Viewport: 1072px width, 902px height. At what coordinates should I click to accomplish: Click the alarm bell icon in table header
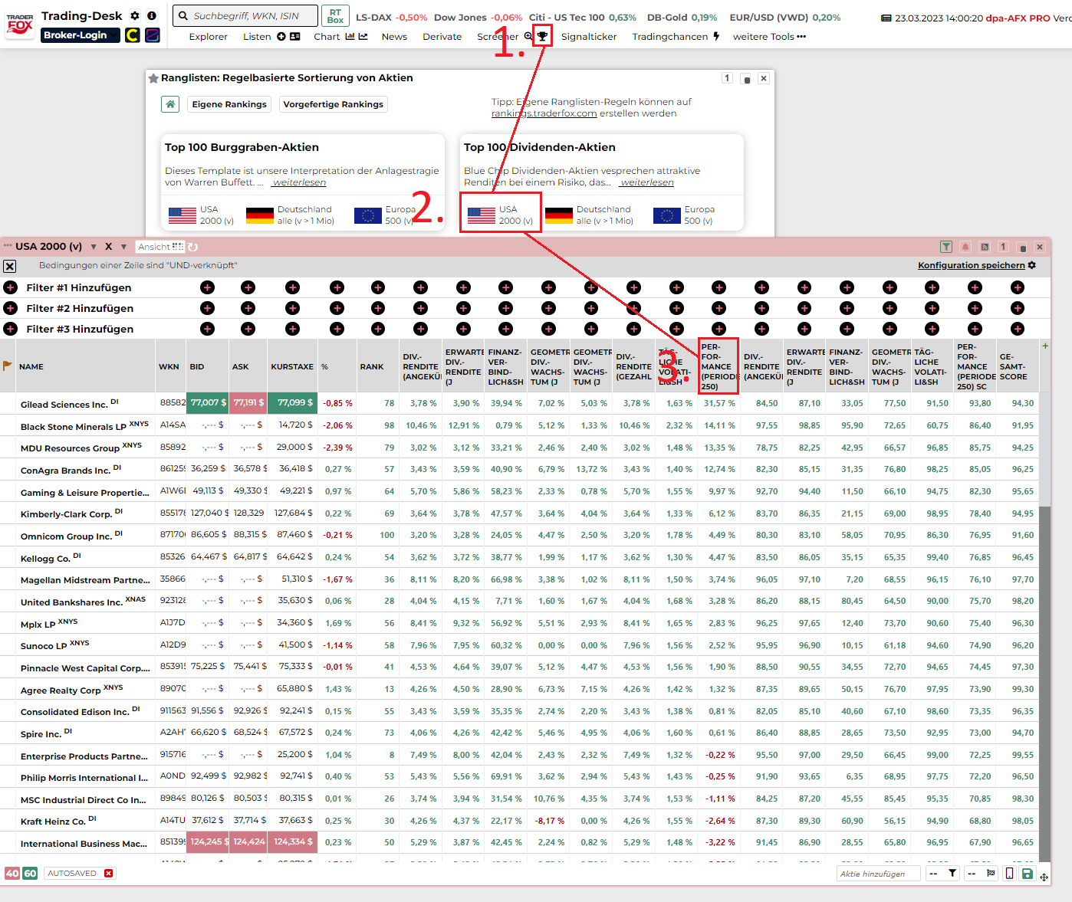pyautogui.click(x=965, y=247)
